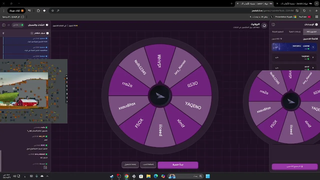Kick player YAQENO with طرد
Viewport: 320px width, 180px height.
(276, 57)
